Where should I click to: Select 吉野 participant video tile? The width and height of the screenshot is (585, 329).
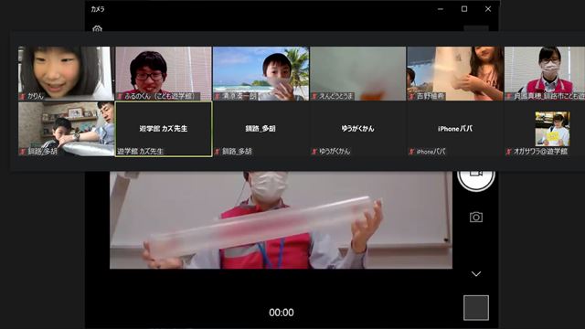tap(455, 73)
